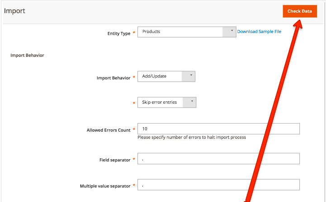Click the Field separator label
Screen dimensions: 326x202
[x=115, y=160]
